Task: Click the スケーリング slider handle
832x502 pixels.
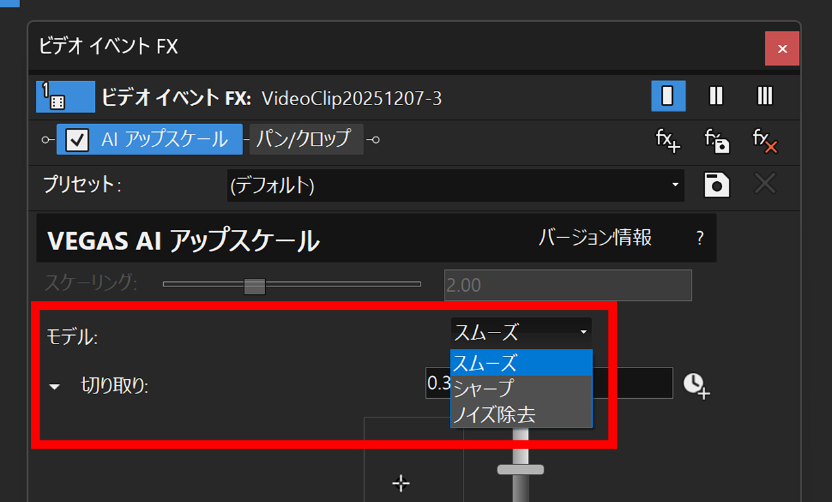Action: click(x=254, y=285)
